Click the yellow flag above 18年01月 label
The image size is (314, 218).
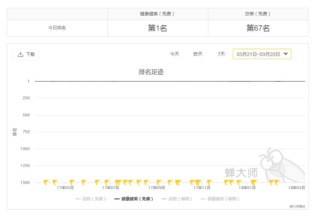click(x=253, y=182)
